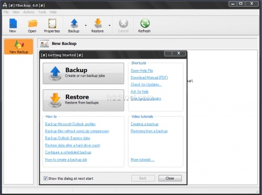Viewport: 262px width, 195px height.
Task: Open Configure a scheduled backup link
Action: (x=68, y=152)
